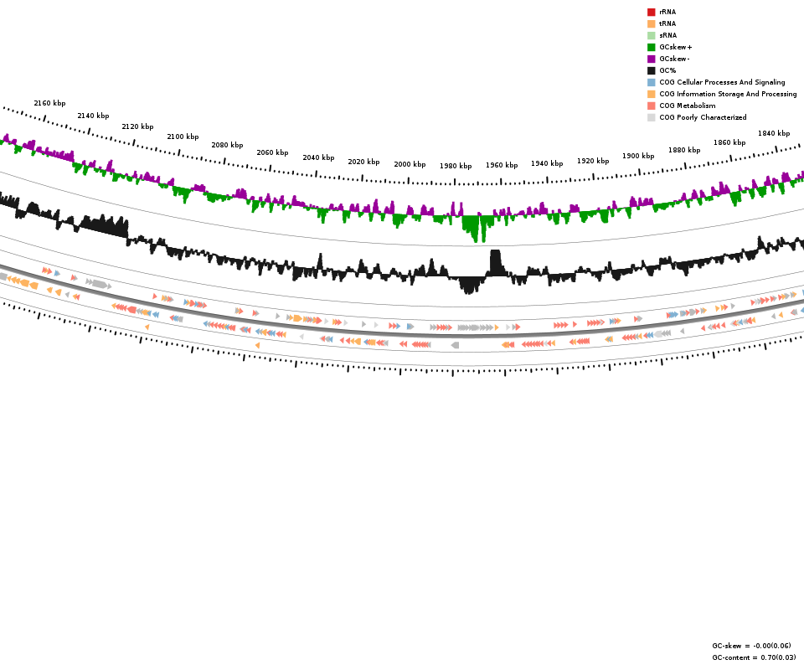
Task: Click the purple GCskew- legend swatch
Action: coord(652,59)
